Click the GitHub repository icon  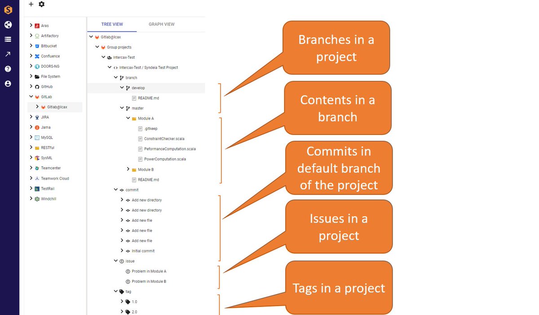[x=37, y=87]
